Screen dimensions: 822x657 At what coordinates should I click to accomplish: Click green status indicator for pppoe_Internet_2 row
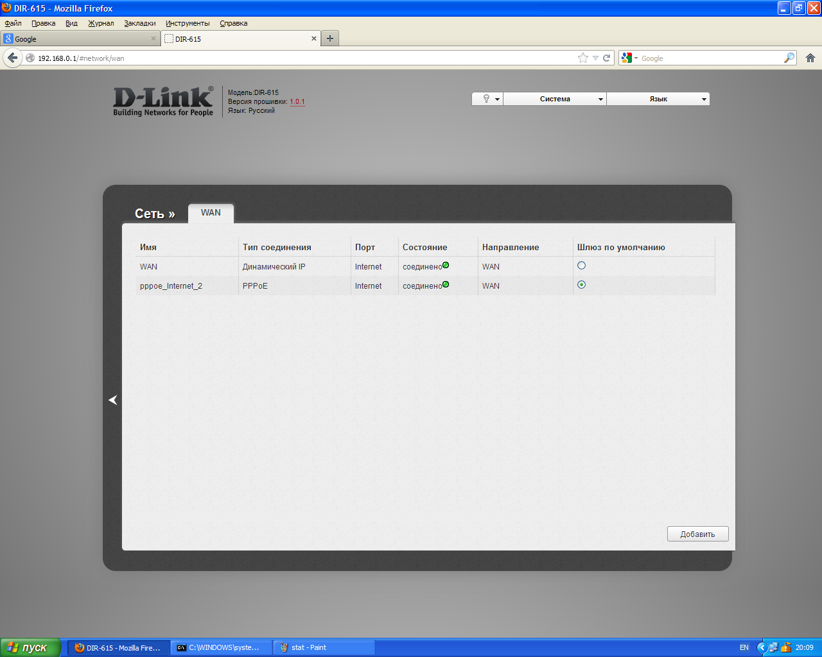[446, 284]
